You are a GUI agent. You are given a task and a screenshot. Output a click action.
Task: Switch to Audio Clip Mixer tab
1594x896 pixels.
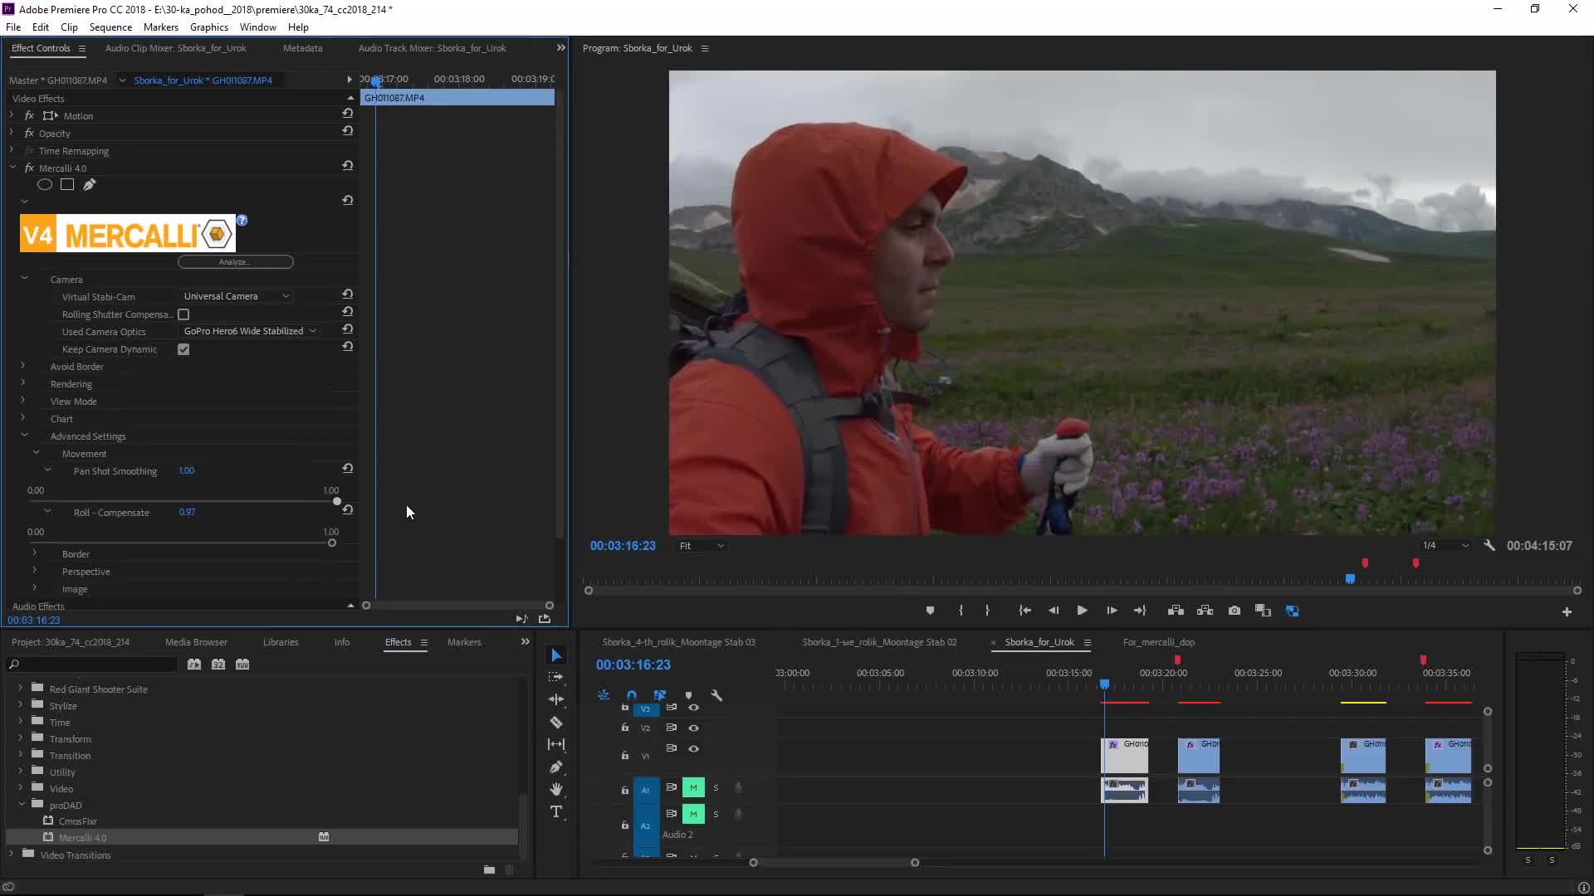tap(176, 48)
